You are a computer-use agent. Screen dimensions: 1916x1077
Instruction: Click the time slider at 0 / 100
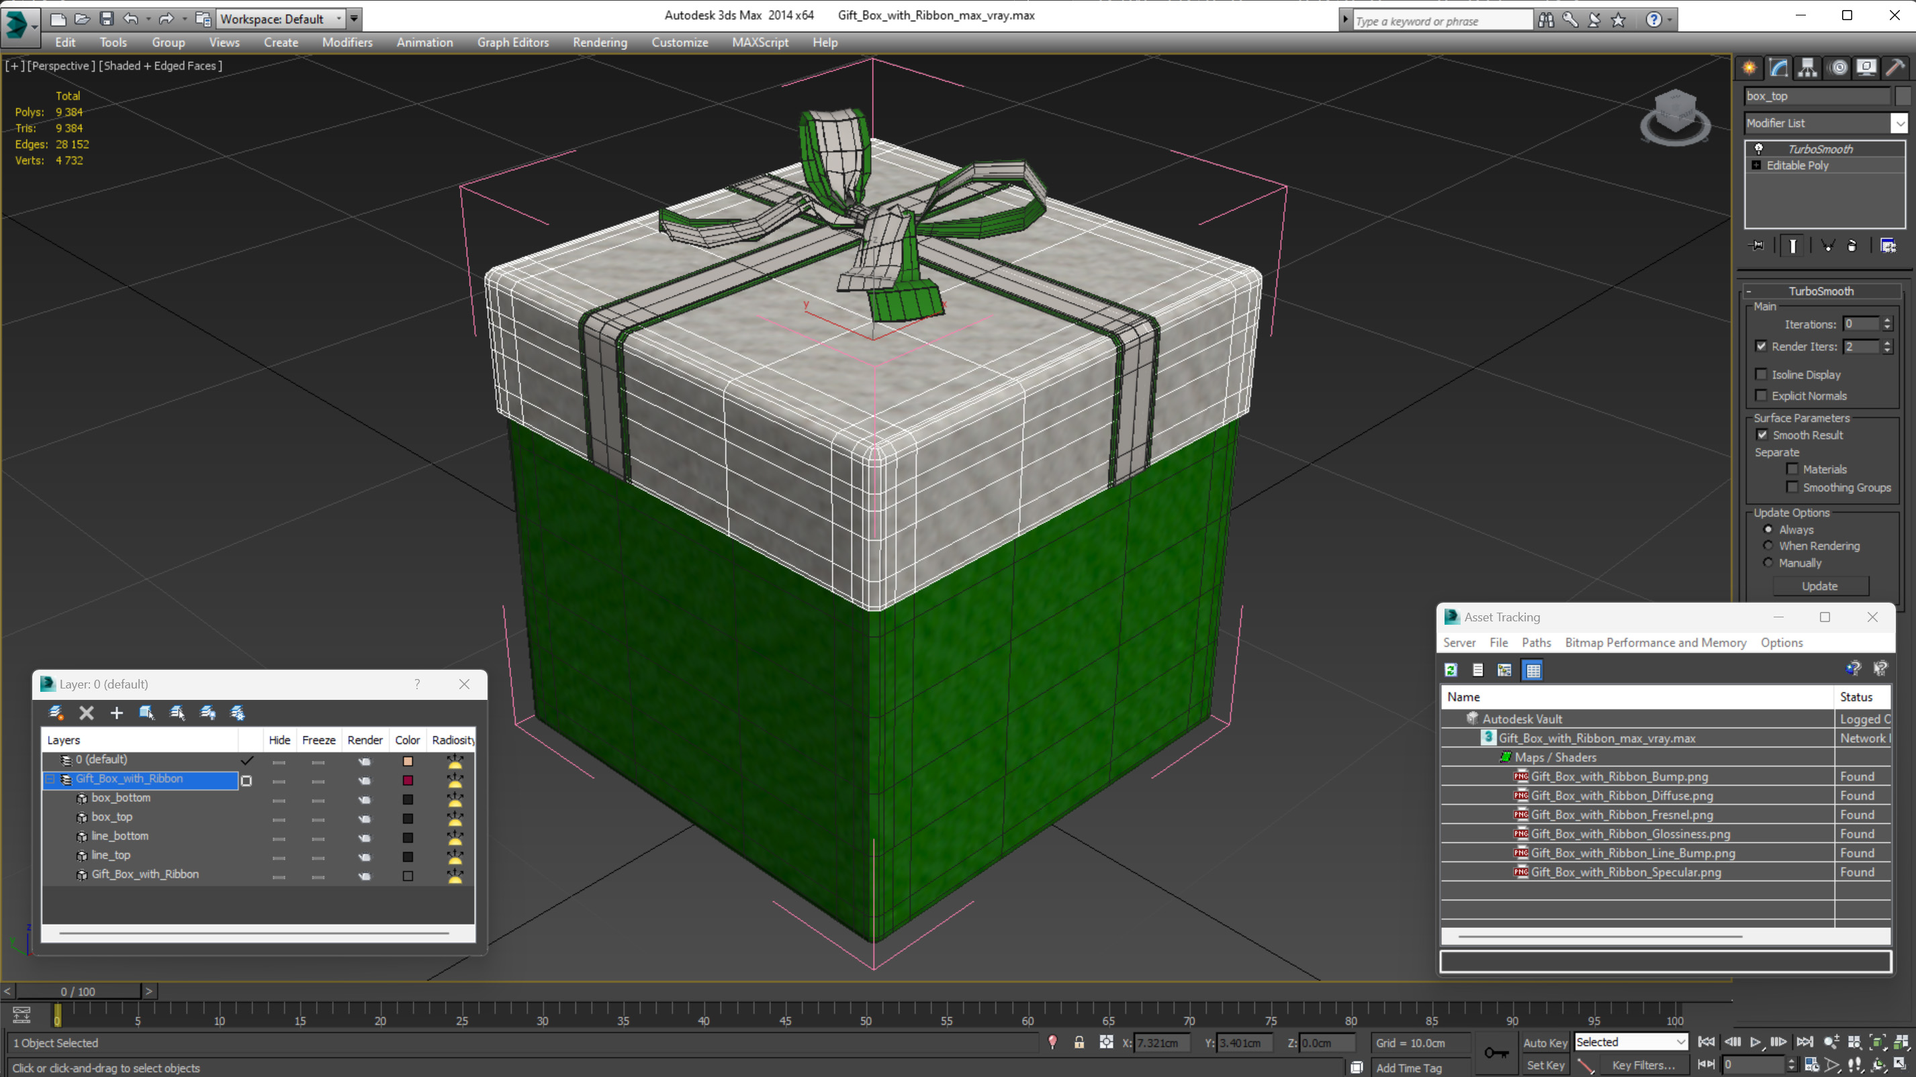(78, 991)
